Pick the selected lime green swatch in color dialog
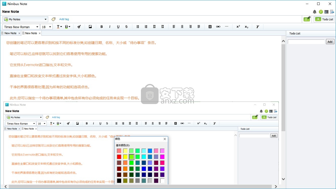The width and height of the screenshot is (336, 189). pyautogui.click(x=131, y=157)
